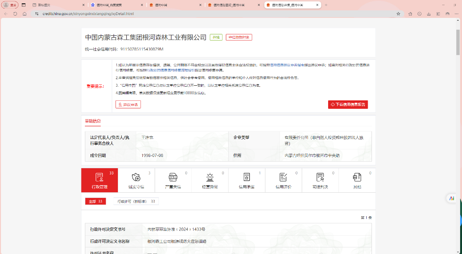Open the browser home page icon
The height and width of the screenshot is (254, 462).
point(25,14)
